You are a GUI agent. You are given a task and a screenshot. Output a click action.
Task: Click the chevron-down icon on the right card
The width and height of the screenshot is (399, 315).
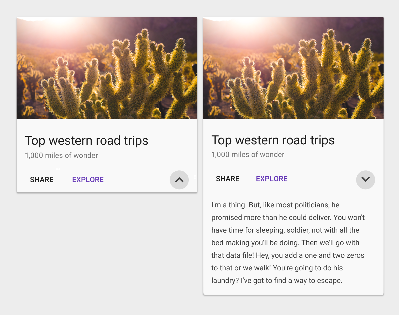(366, 180)
